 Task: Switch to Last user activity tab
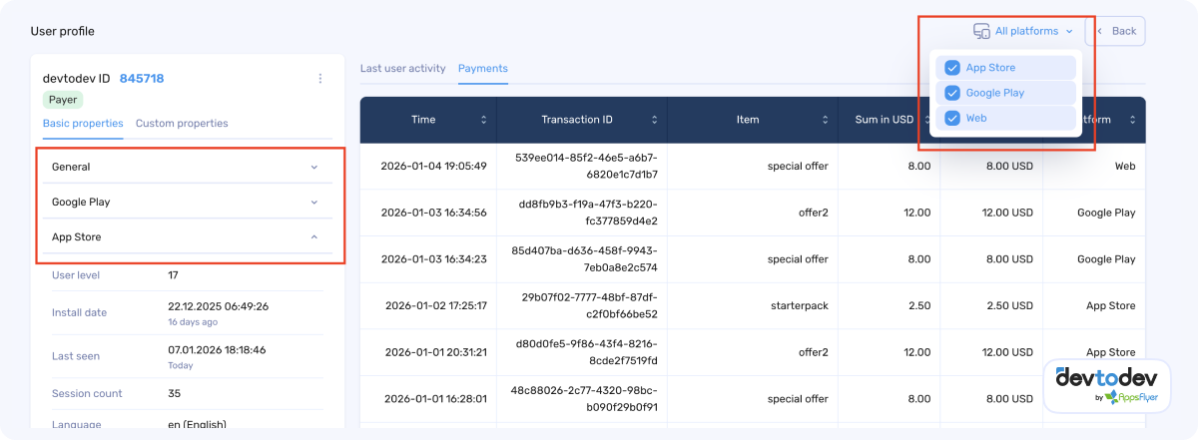[402, 69]
